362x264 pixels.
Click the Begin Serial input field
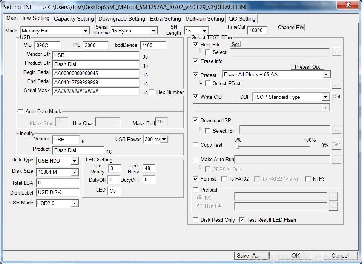click(x=96, y=74)
